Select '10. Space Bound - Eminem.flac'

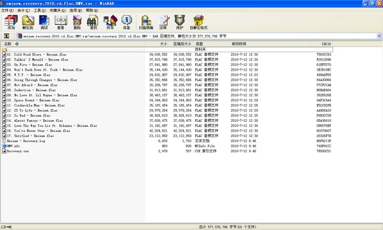pyautogui.click(x=33, y=100)
